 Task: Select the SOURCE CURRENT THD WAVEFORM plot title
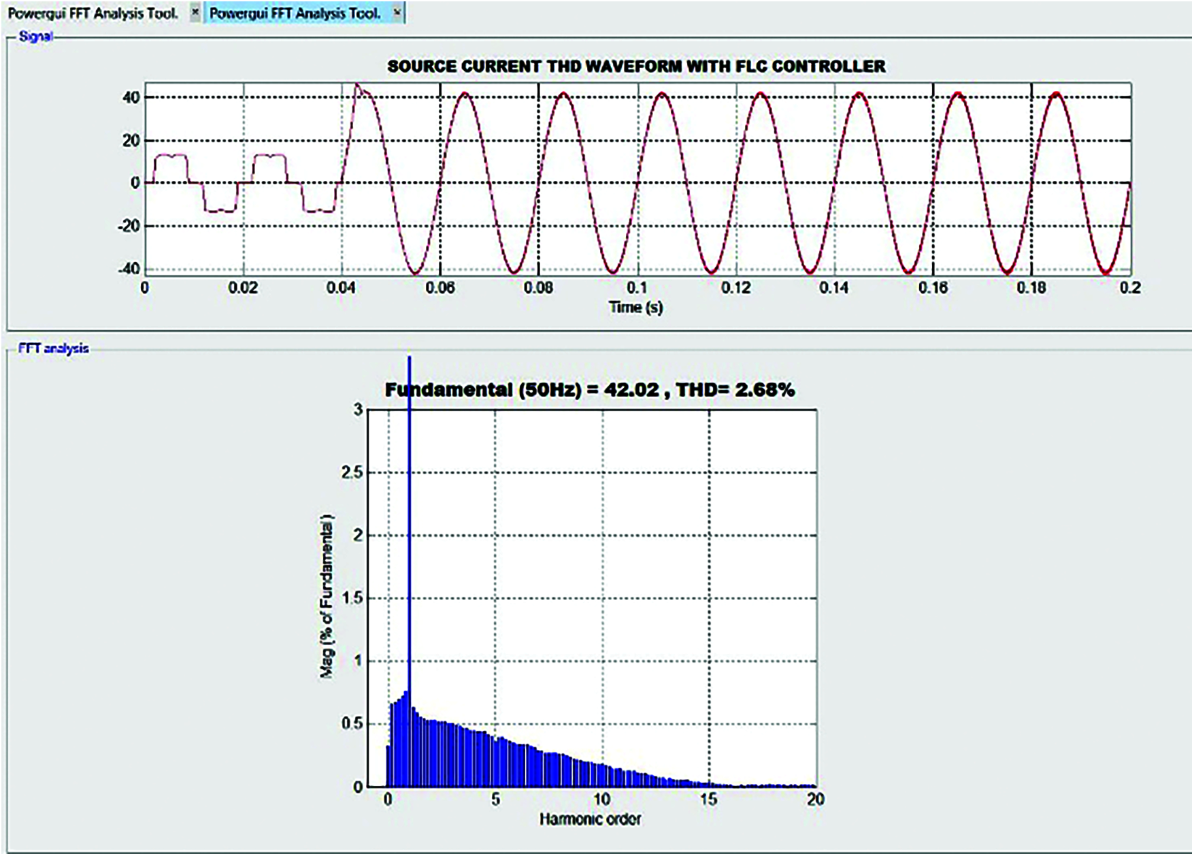tap(636, 67)
